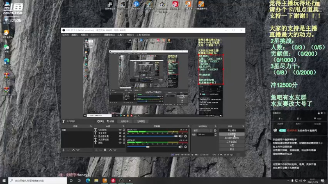This screenshot has height=184, width=328.
Task: Open desktop audio settings gear
Action: (x=186, y=147)
